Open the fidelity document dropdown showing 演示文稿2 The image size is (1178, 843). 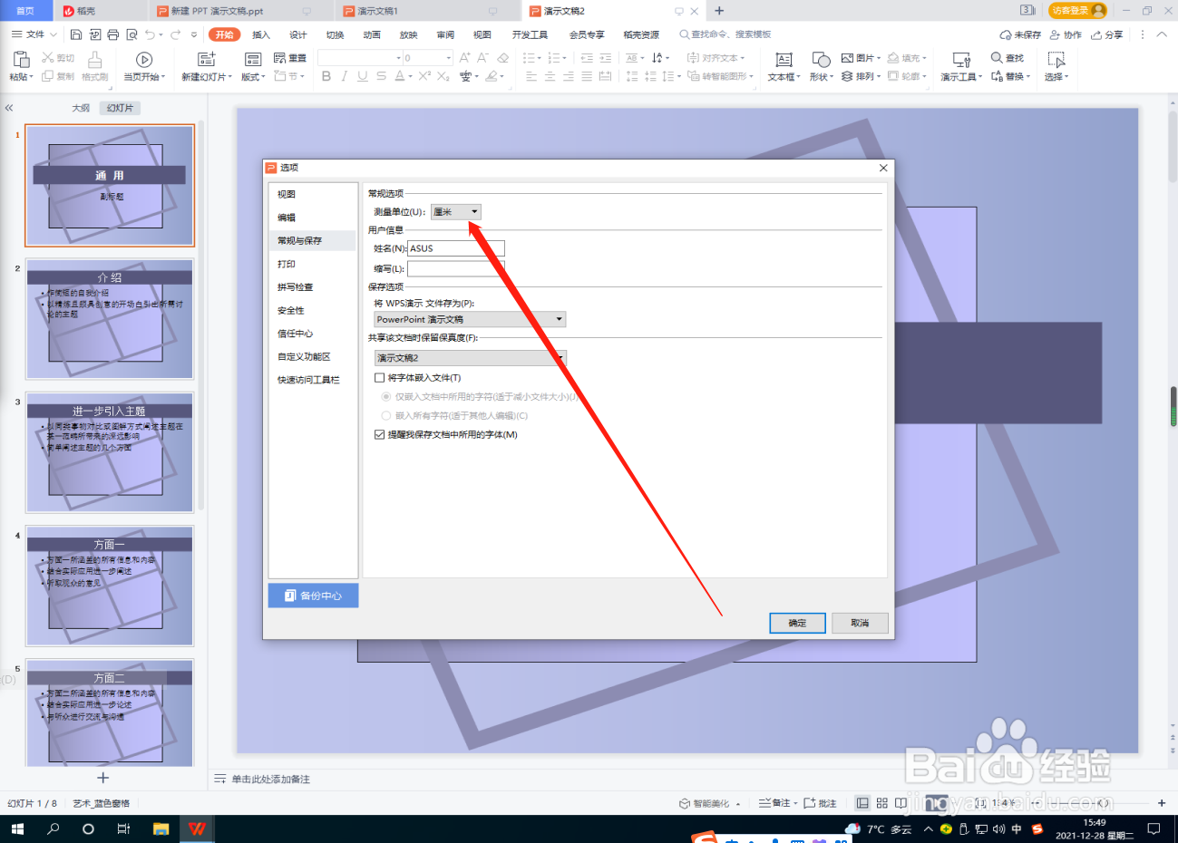(x=470, y=358)
